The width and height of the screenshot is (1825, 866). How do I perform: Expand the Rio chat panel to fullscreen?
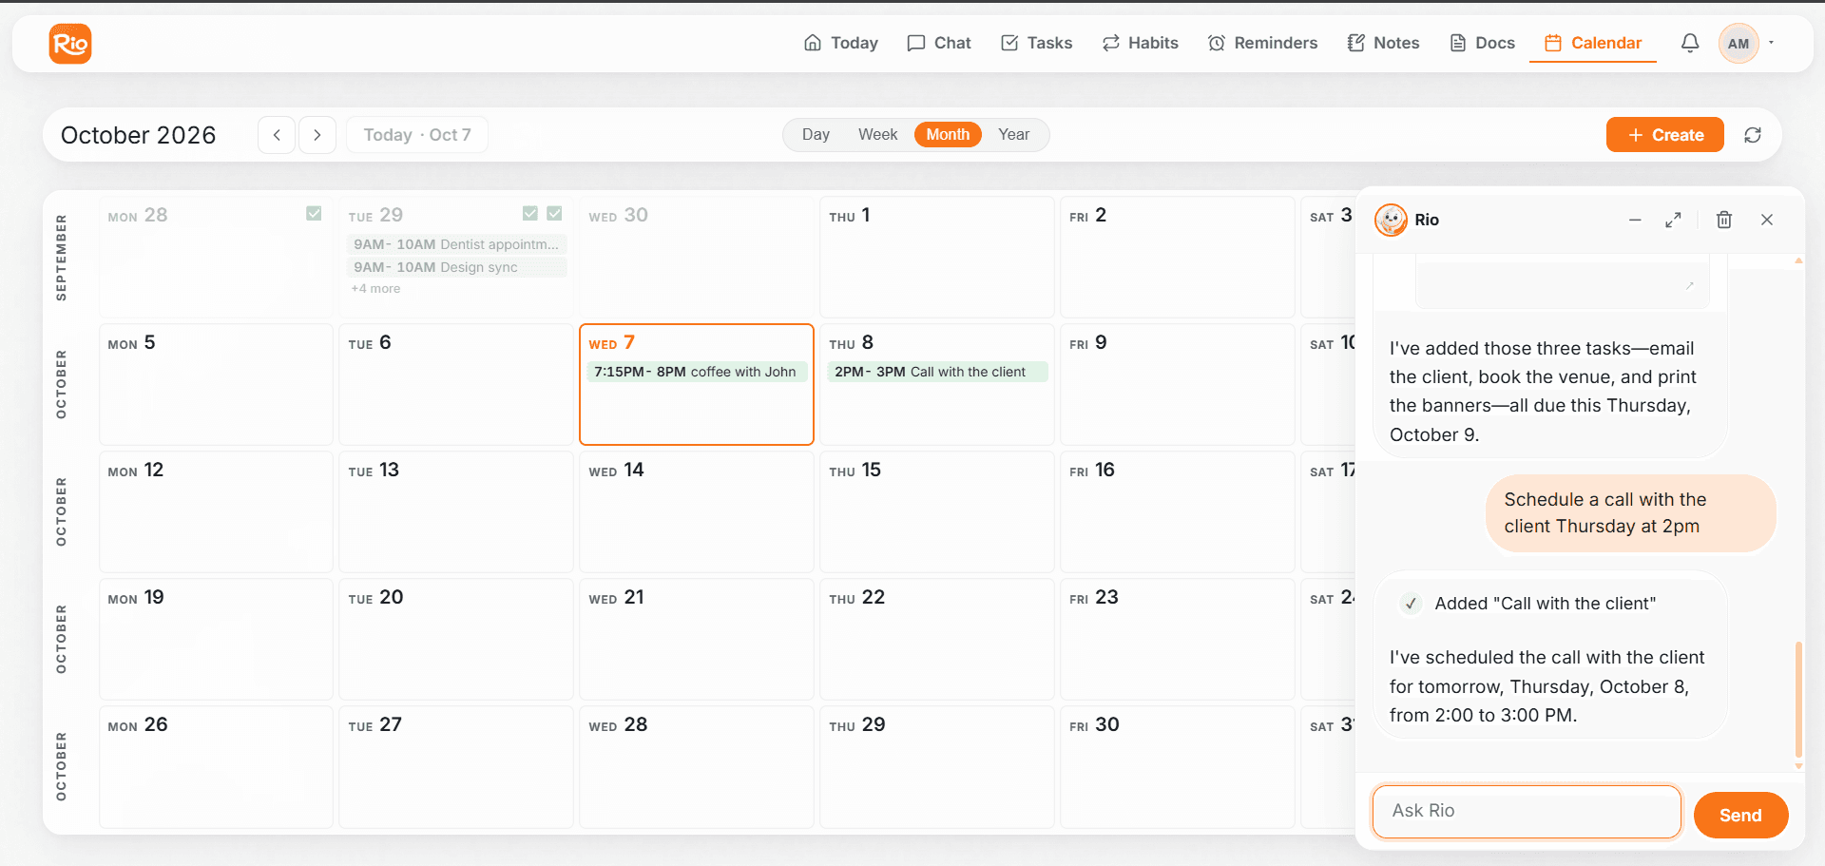coord(1673,220)
